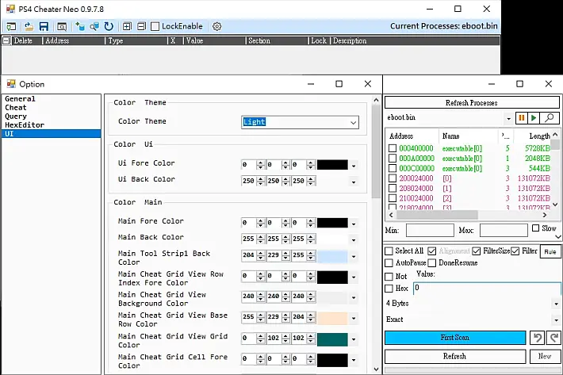
Task: Open the Main Back Color dropdown arrow
Action: (x=354, y=240)
